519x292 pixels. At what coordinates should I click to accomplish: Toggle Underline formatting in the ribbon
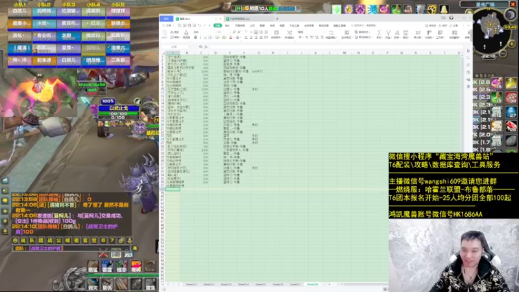coord(205,37)
